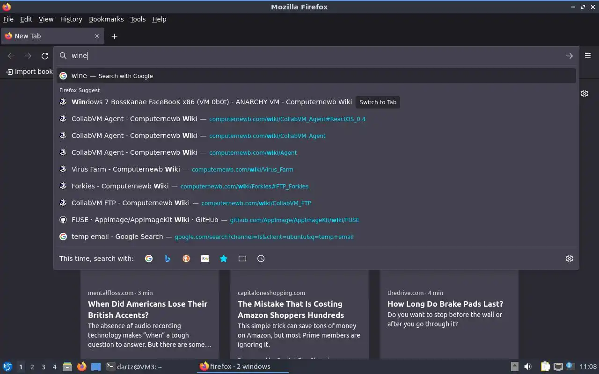Open Virus Farm wiki suggestion

point(316,169)
